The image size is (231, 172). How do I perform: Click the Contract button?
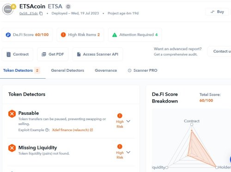pos(18,54)
